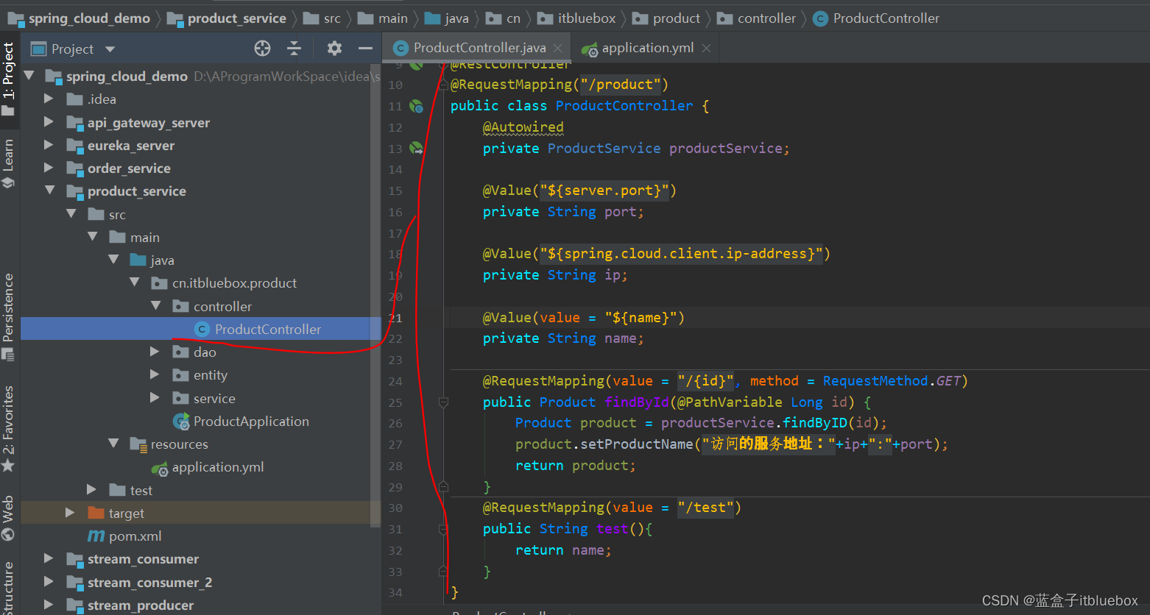
Task: Collapse the src folder arrow
Action: click(71, 214)
